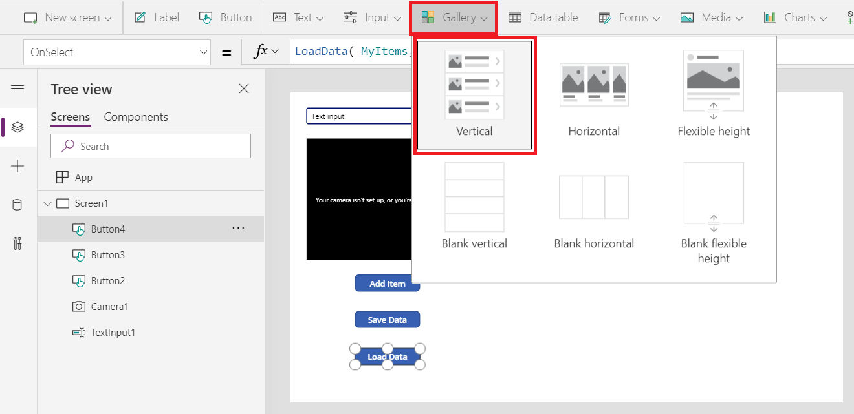The image size is (854, 414).
Task: Select the Label control icon
Action: 139,17
